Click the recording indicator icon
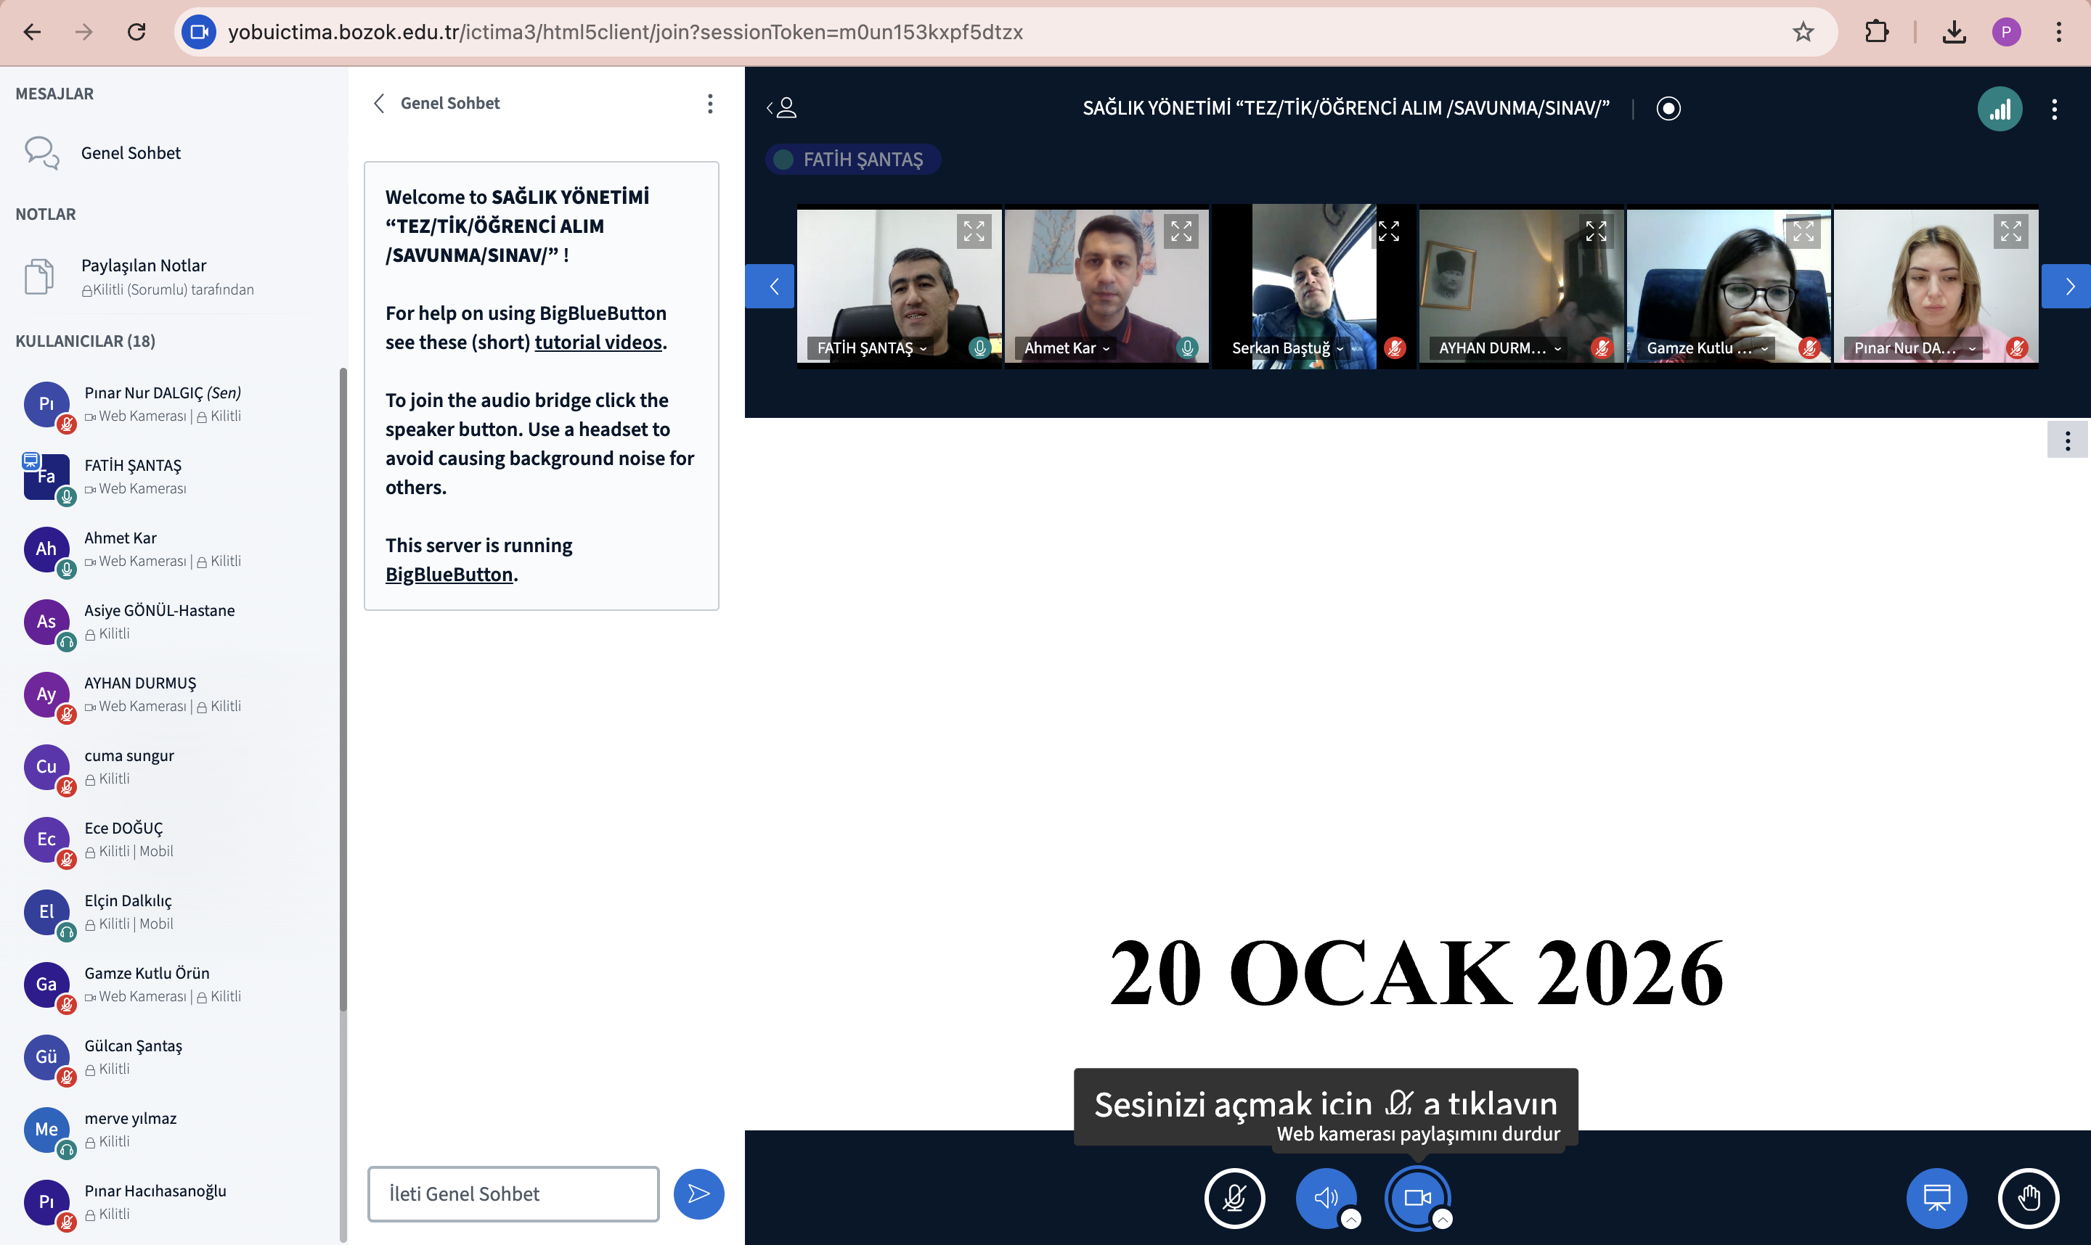2091x1245 pixels. click(x=1668, y=108)
